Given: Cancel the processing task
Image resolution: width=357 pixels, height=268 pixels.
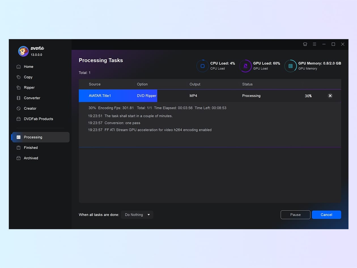Looking at the screenshot, I should 326,215.
